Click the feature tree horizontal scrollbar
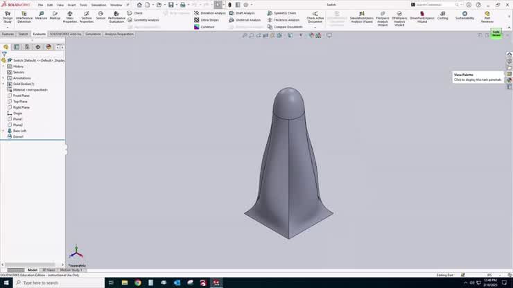 coord(30,264)
